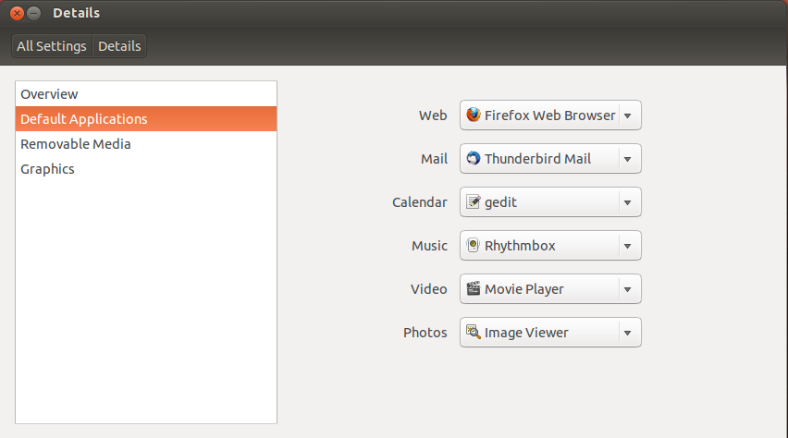Expand the Web browser dropdown arrow
The image size is (788, 438).
coord(628,116)
